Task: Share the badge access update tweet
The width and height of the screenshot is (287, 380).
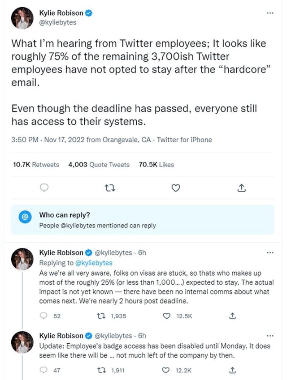Action: (x=232, y=370)
